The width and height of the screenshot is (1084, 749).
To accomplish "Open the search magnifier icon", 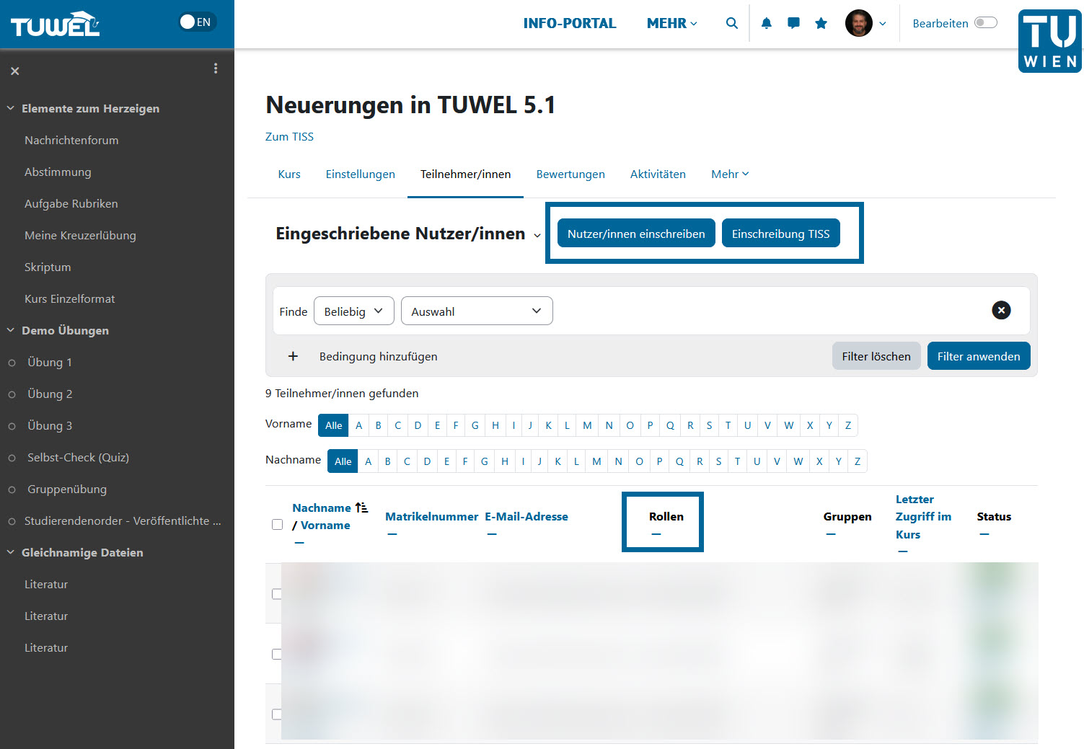I will tap(731, 23).
